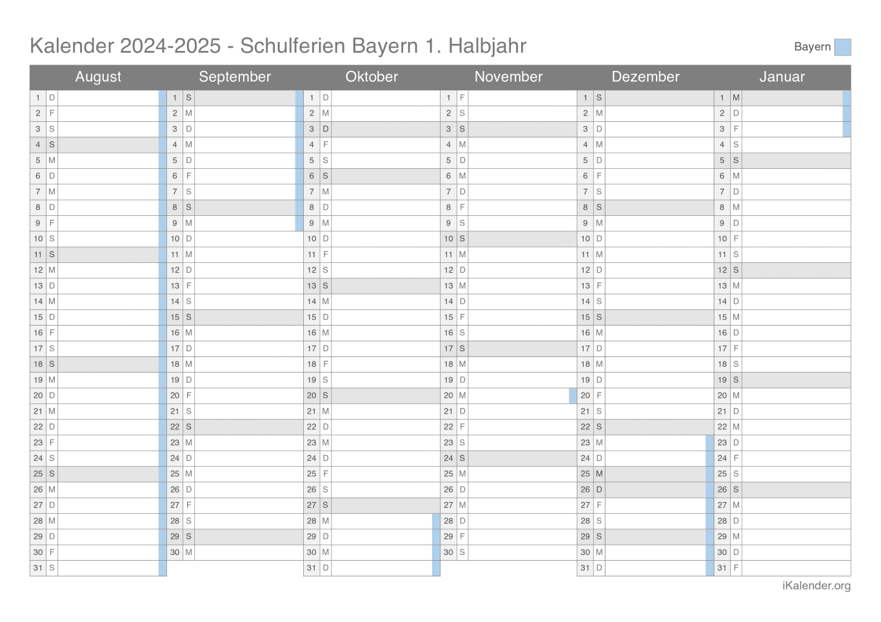Select Januar 15 row
This screenshot has height=622, width=881.
point(782,317)
